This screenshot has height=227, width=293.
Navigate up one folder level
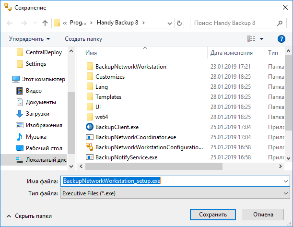tap(45, 23)
